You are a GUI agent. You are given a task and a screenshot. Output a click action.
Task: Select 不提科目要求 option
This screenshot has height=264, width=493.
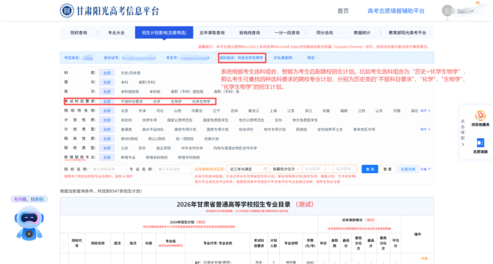(x=132, y=101)
